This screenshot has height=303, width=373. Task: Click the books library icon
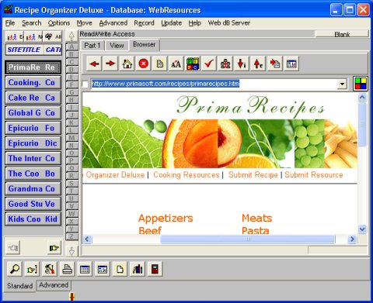pyautogui.click(x=138, y=269)
